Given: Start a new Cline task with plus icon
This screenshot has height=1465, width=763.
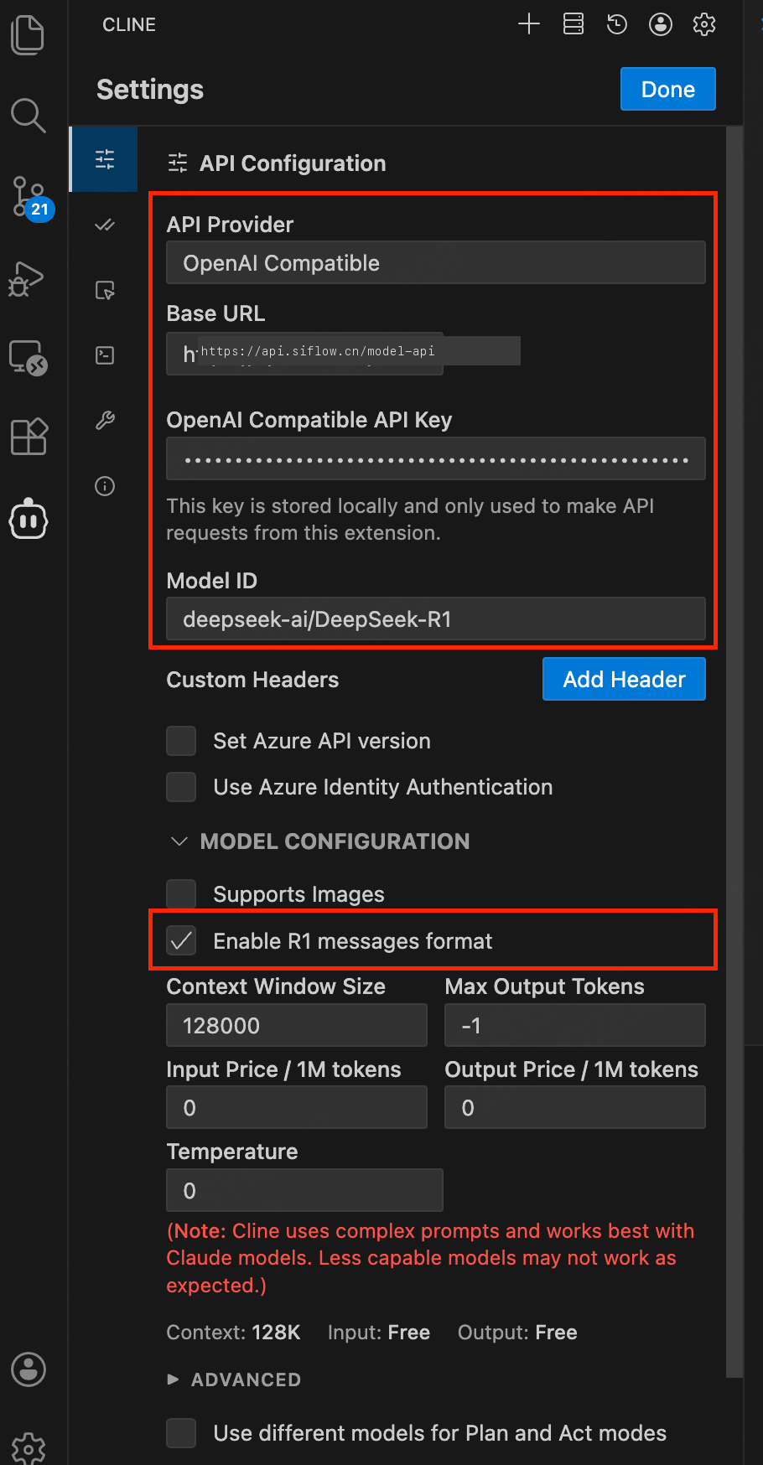Looking at the screenshot, I should (529, 24).
